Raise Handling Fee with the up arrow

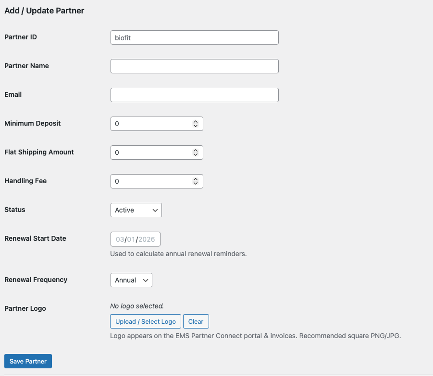click(196, 179)
